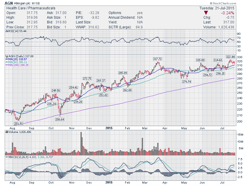Click the 201.91 low price label

pos(19,123)
